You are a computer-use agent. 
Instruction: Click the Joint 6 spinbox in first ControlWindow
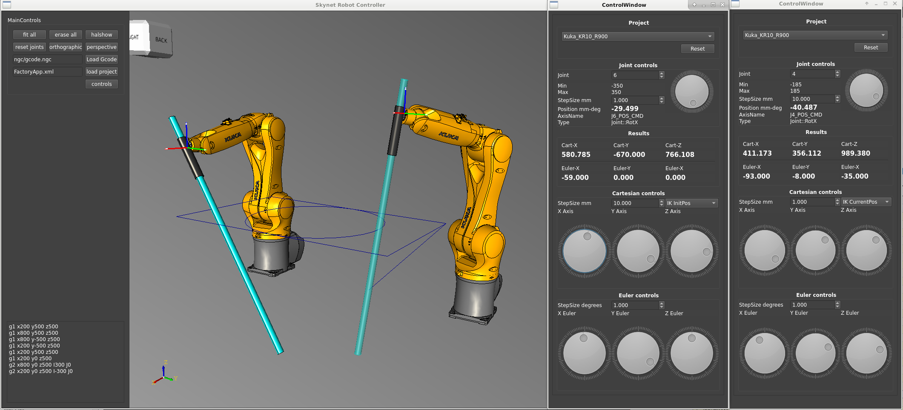pos(638,75)
